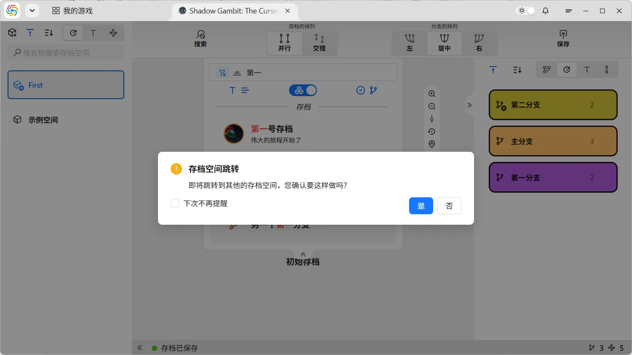Toggle the light/dark theme switch
This screenshot has height=355, width=632.
[x=526, y=11]
